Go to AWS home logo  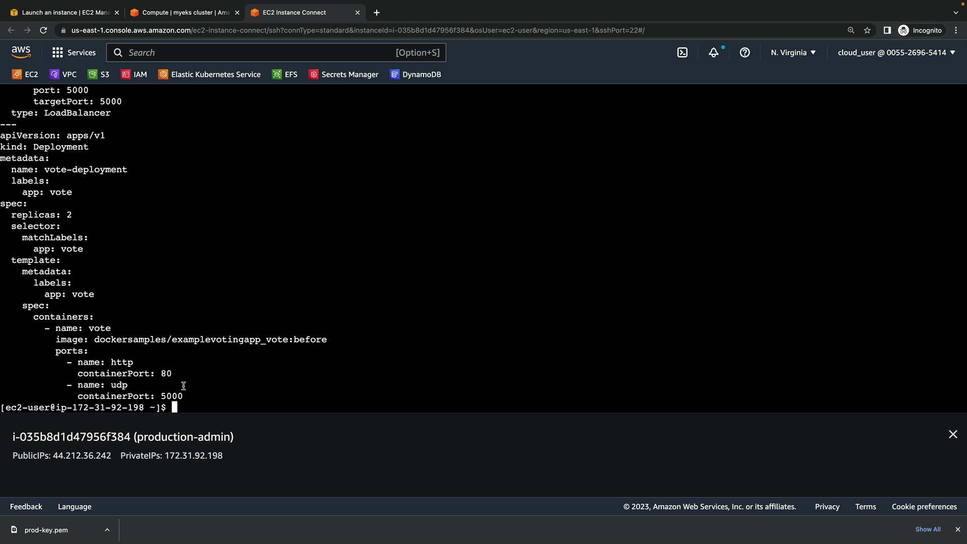[21, 52]
